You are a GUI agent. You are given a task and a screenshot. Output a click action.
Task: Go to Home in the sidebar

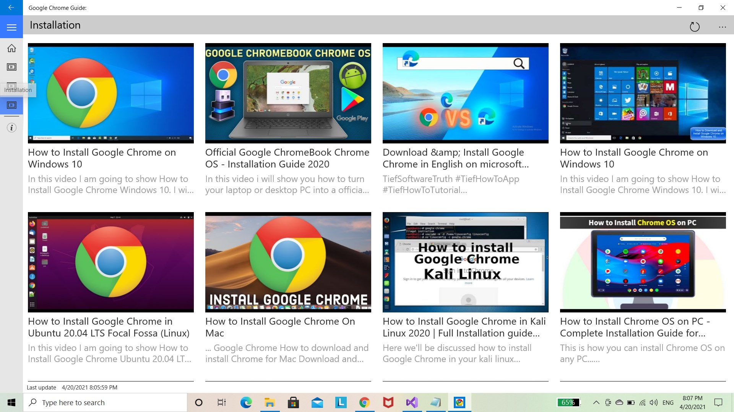pyautogui.click(x=11, y=48)
